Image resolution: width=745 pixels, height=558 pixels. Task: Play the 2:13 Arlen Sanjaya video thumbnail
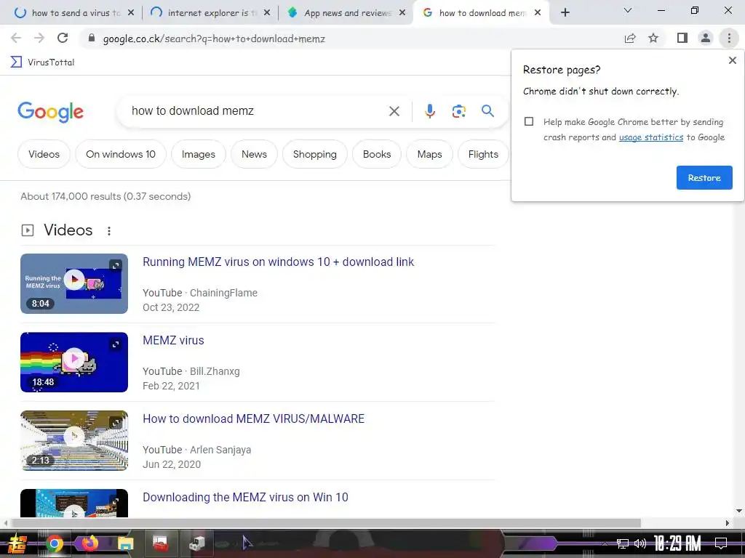pyautogui.click(x=74, y=440)
